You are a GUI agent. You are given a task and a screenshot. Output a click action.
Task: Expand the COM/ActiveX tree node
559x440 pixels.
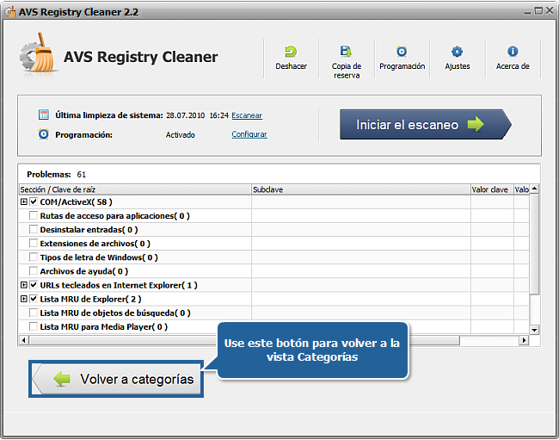[23, 202]
